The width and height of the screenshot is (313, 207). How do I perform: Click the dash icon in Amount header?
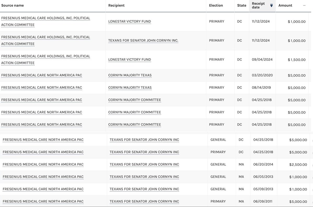pos(304,5)
